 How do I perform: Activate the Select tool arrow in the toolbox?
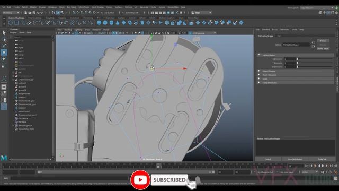[4, 33]
